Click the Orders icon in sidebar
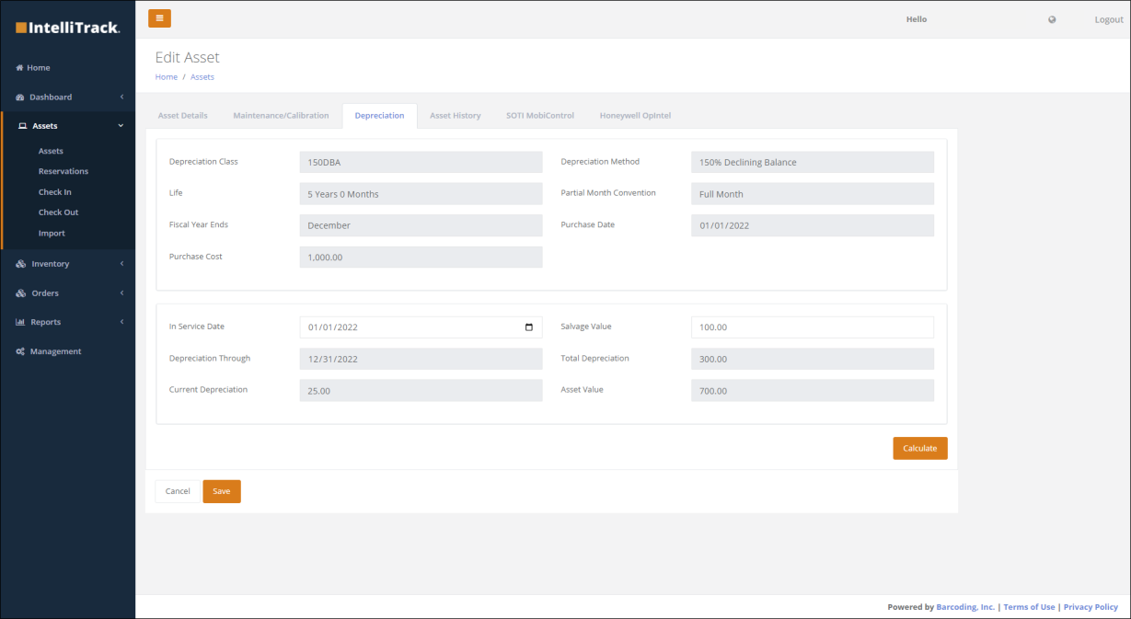The image size is (1131, 619). tap(21, 293)
